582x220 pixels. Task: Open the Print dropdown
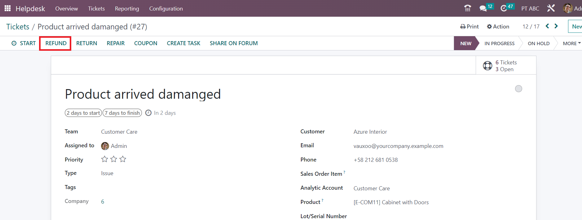pyautogui.click(x=470, y=27)
